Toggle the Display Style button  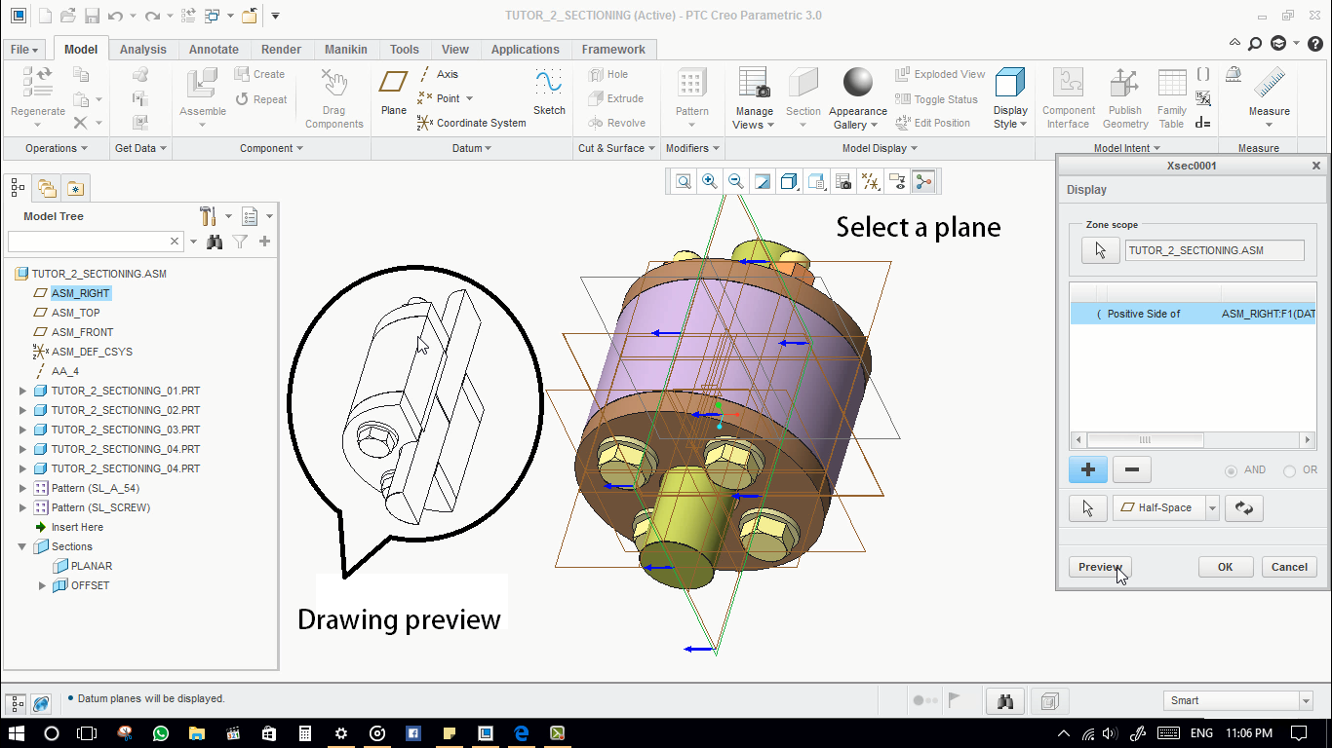click(1010, 84)
